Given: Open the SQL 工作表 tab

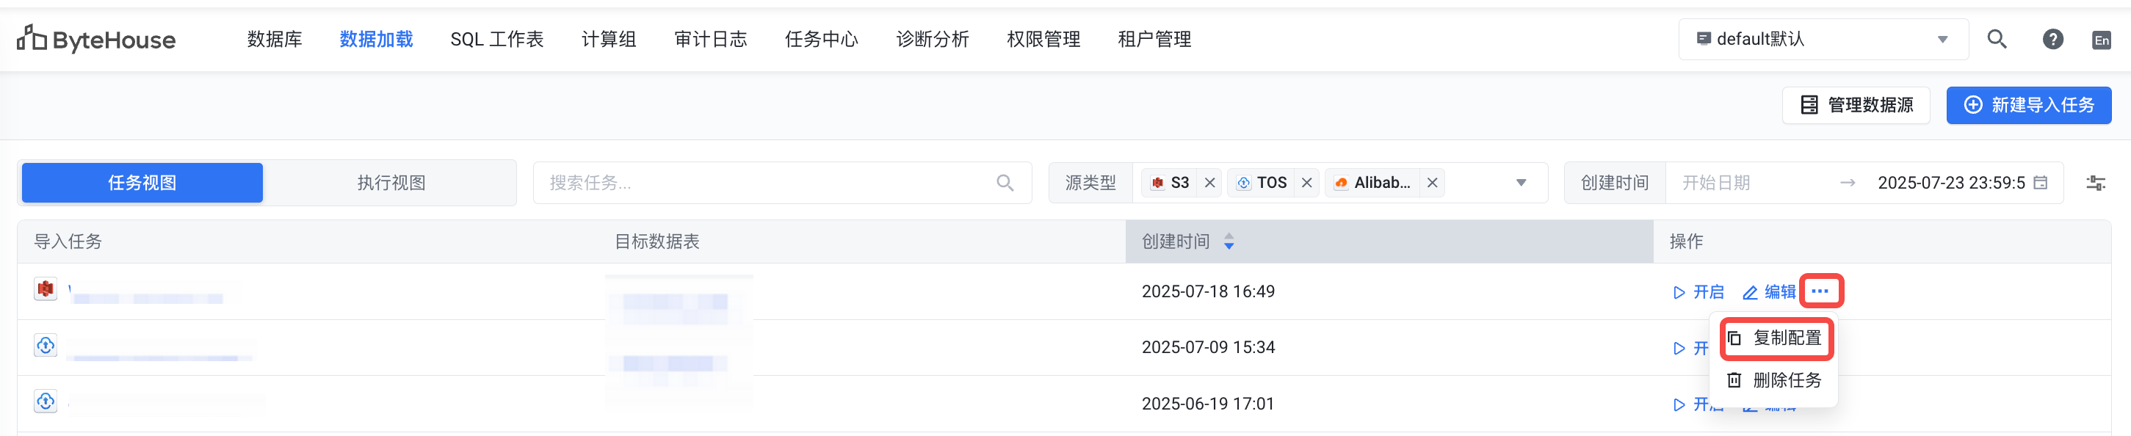Looking at the screenshot, I should pyautogui.click(x=496, y=39).
